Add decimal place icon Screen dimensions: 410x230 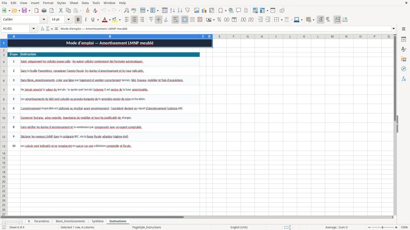[x=243, y=20]
